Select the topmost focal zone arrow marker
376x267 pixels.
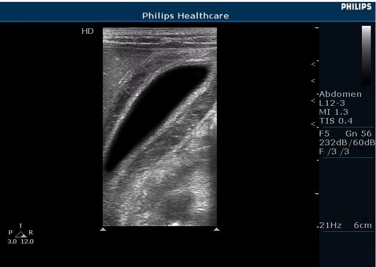[313, 64]
